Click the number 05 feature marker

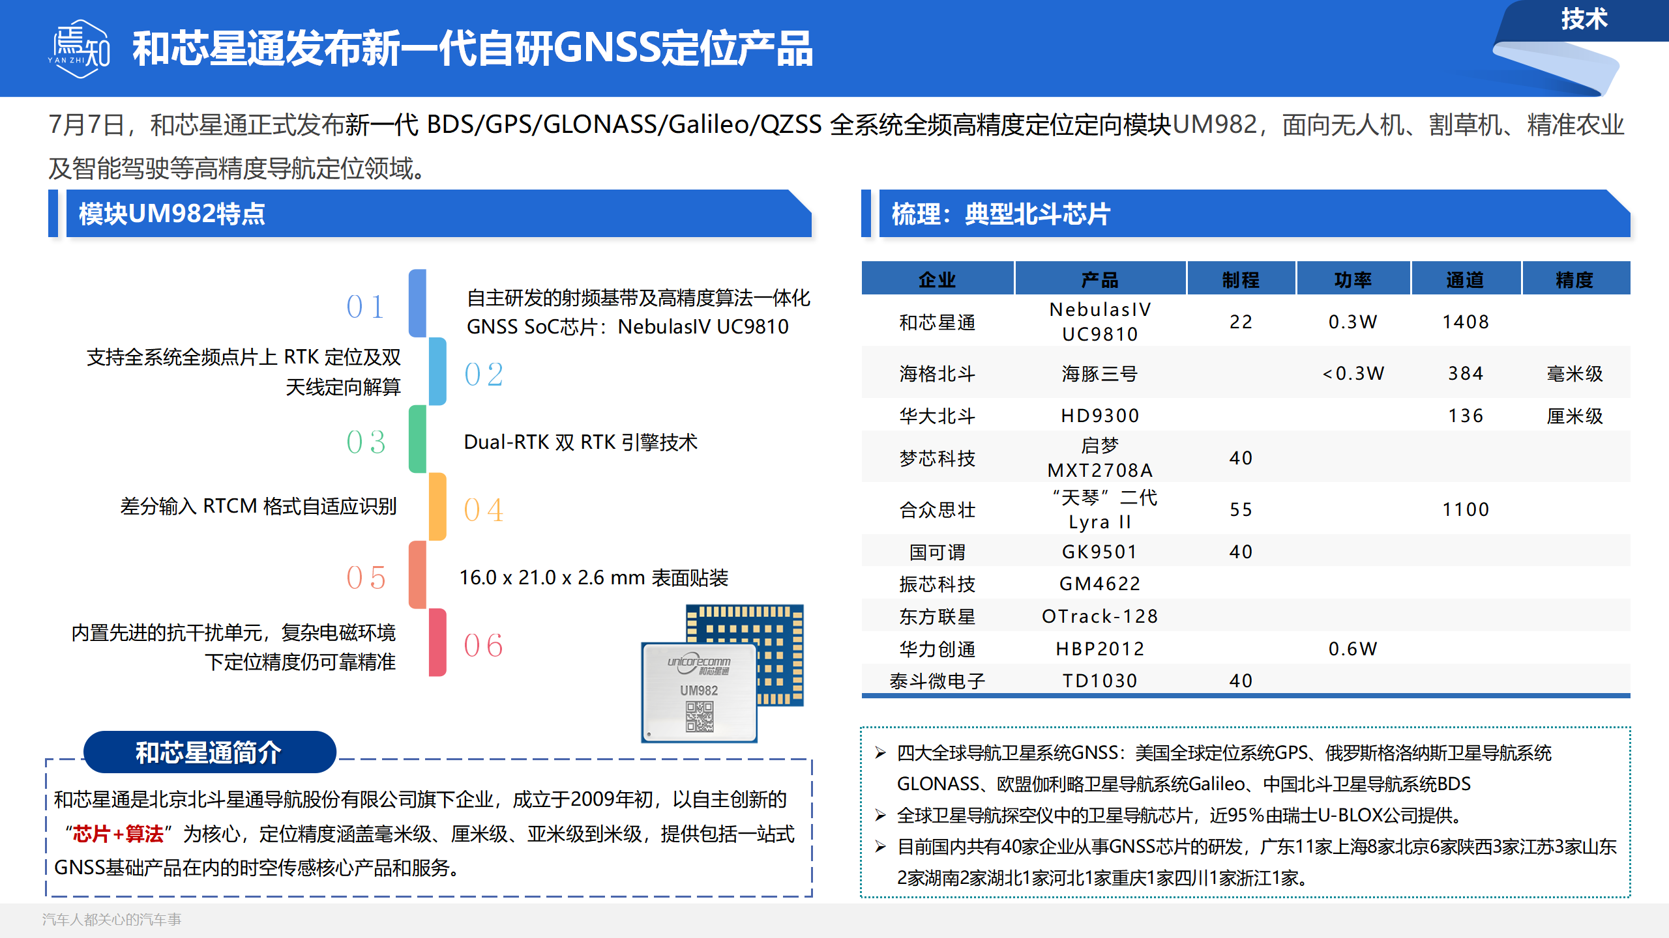(x=366, y=577)
